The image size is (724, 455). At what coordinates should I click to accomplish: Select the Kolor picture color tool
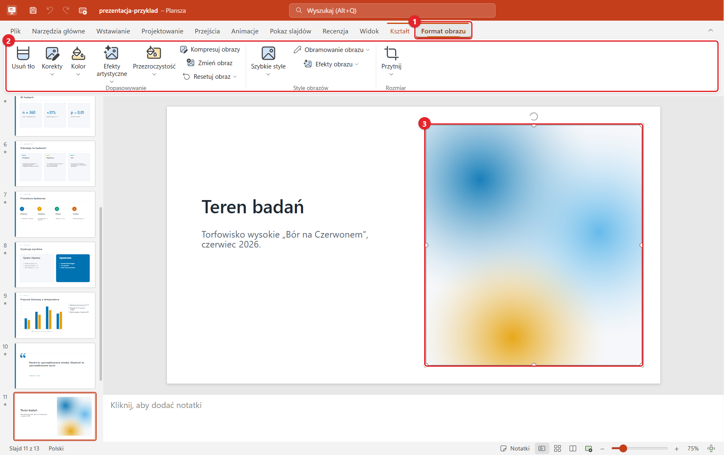[x=78, y=61]
